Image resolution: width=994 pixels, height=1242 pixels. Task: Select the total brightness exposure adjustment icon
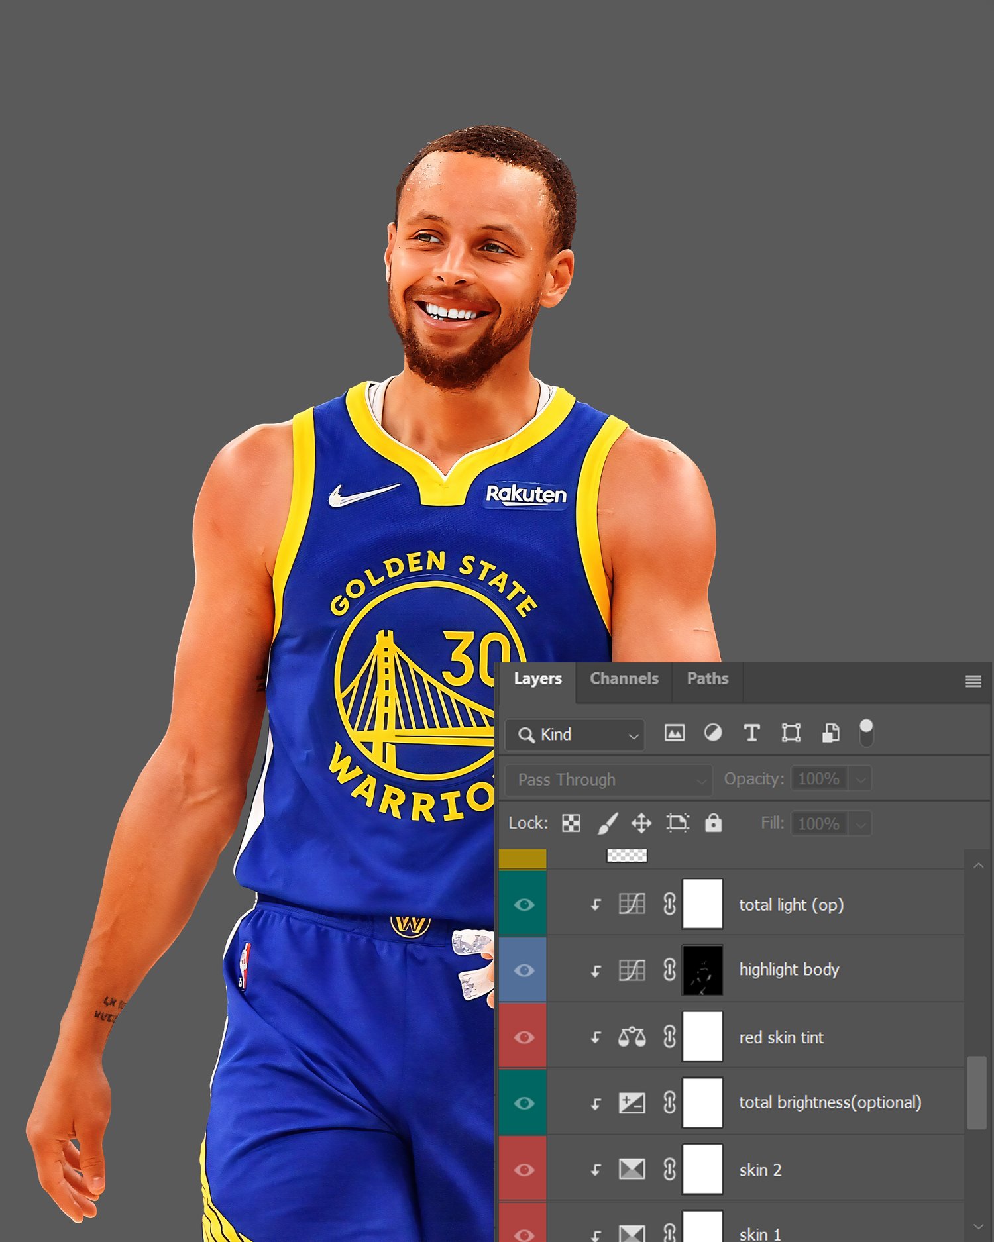pos(632,1103)
